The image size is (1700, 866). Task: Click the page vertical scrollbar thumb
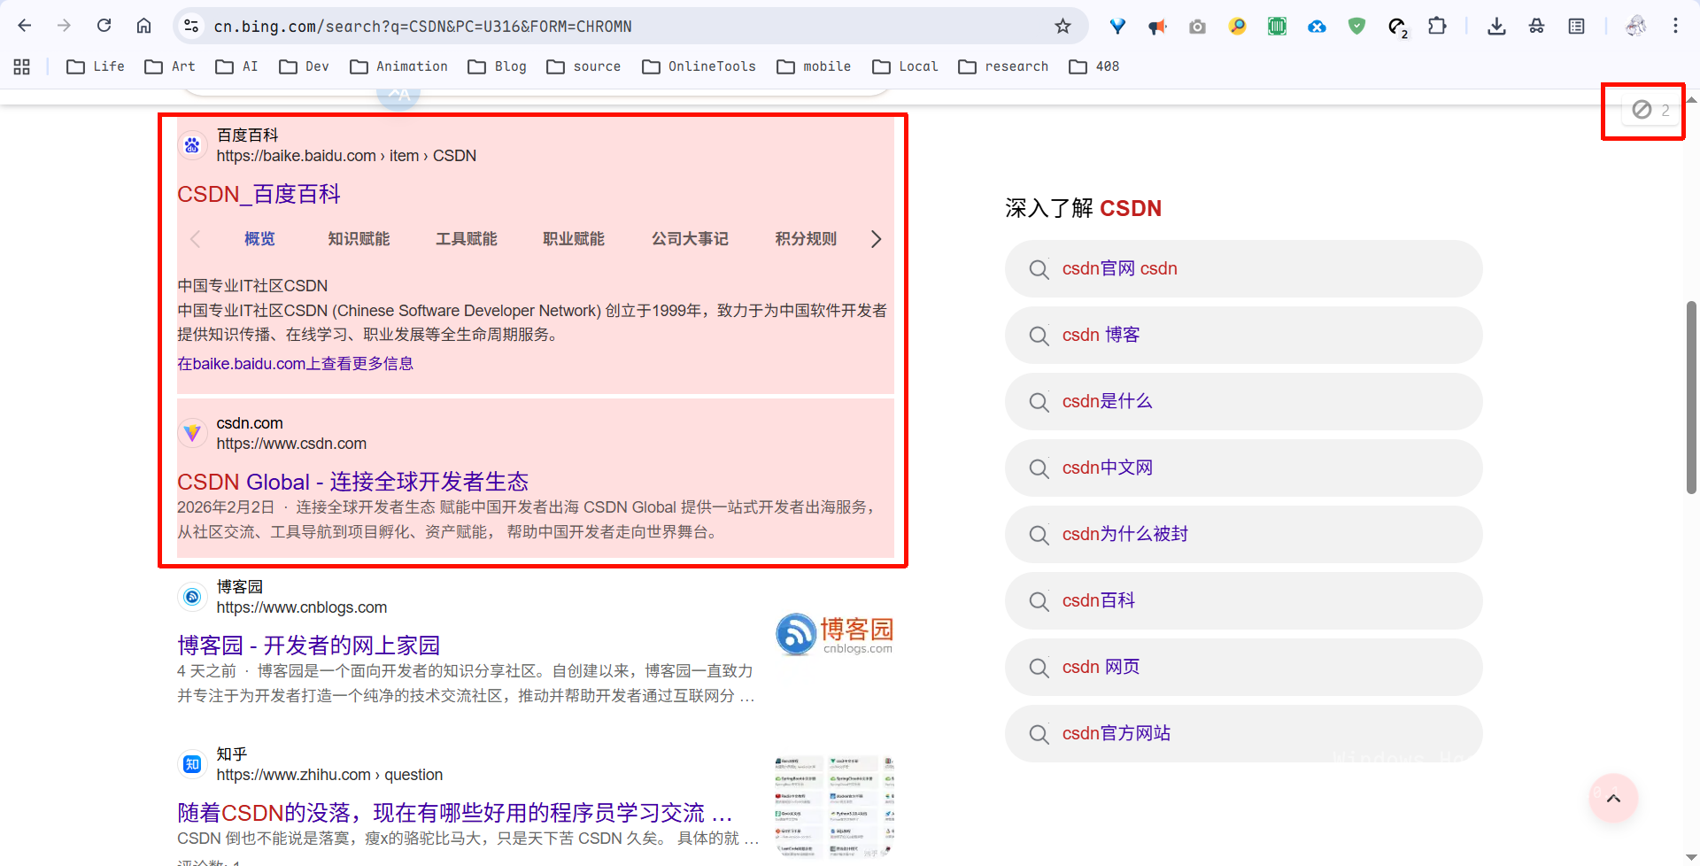[1691, 397]
